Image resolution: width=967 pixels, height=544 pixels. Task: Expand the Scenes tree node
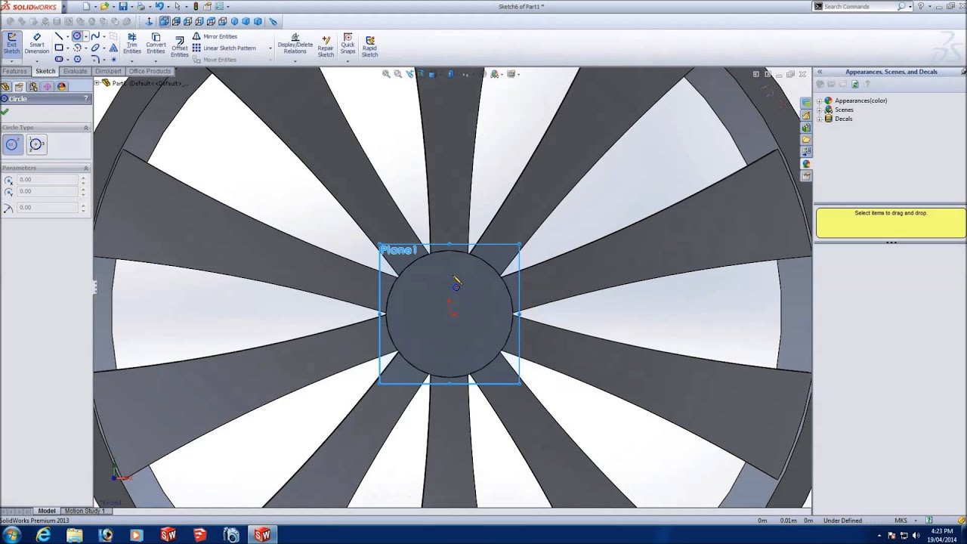click(820, 110)
